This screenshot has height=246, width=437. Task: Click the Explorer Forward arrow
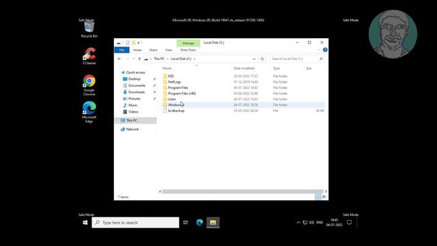pyautogui.click(x=128, y=59)
